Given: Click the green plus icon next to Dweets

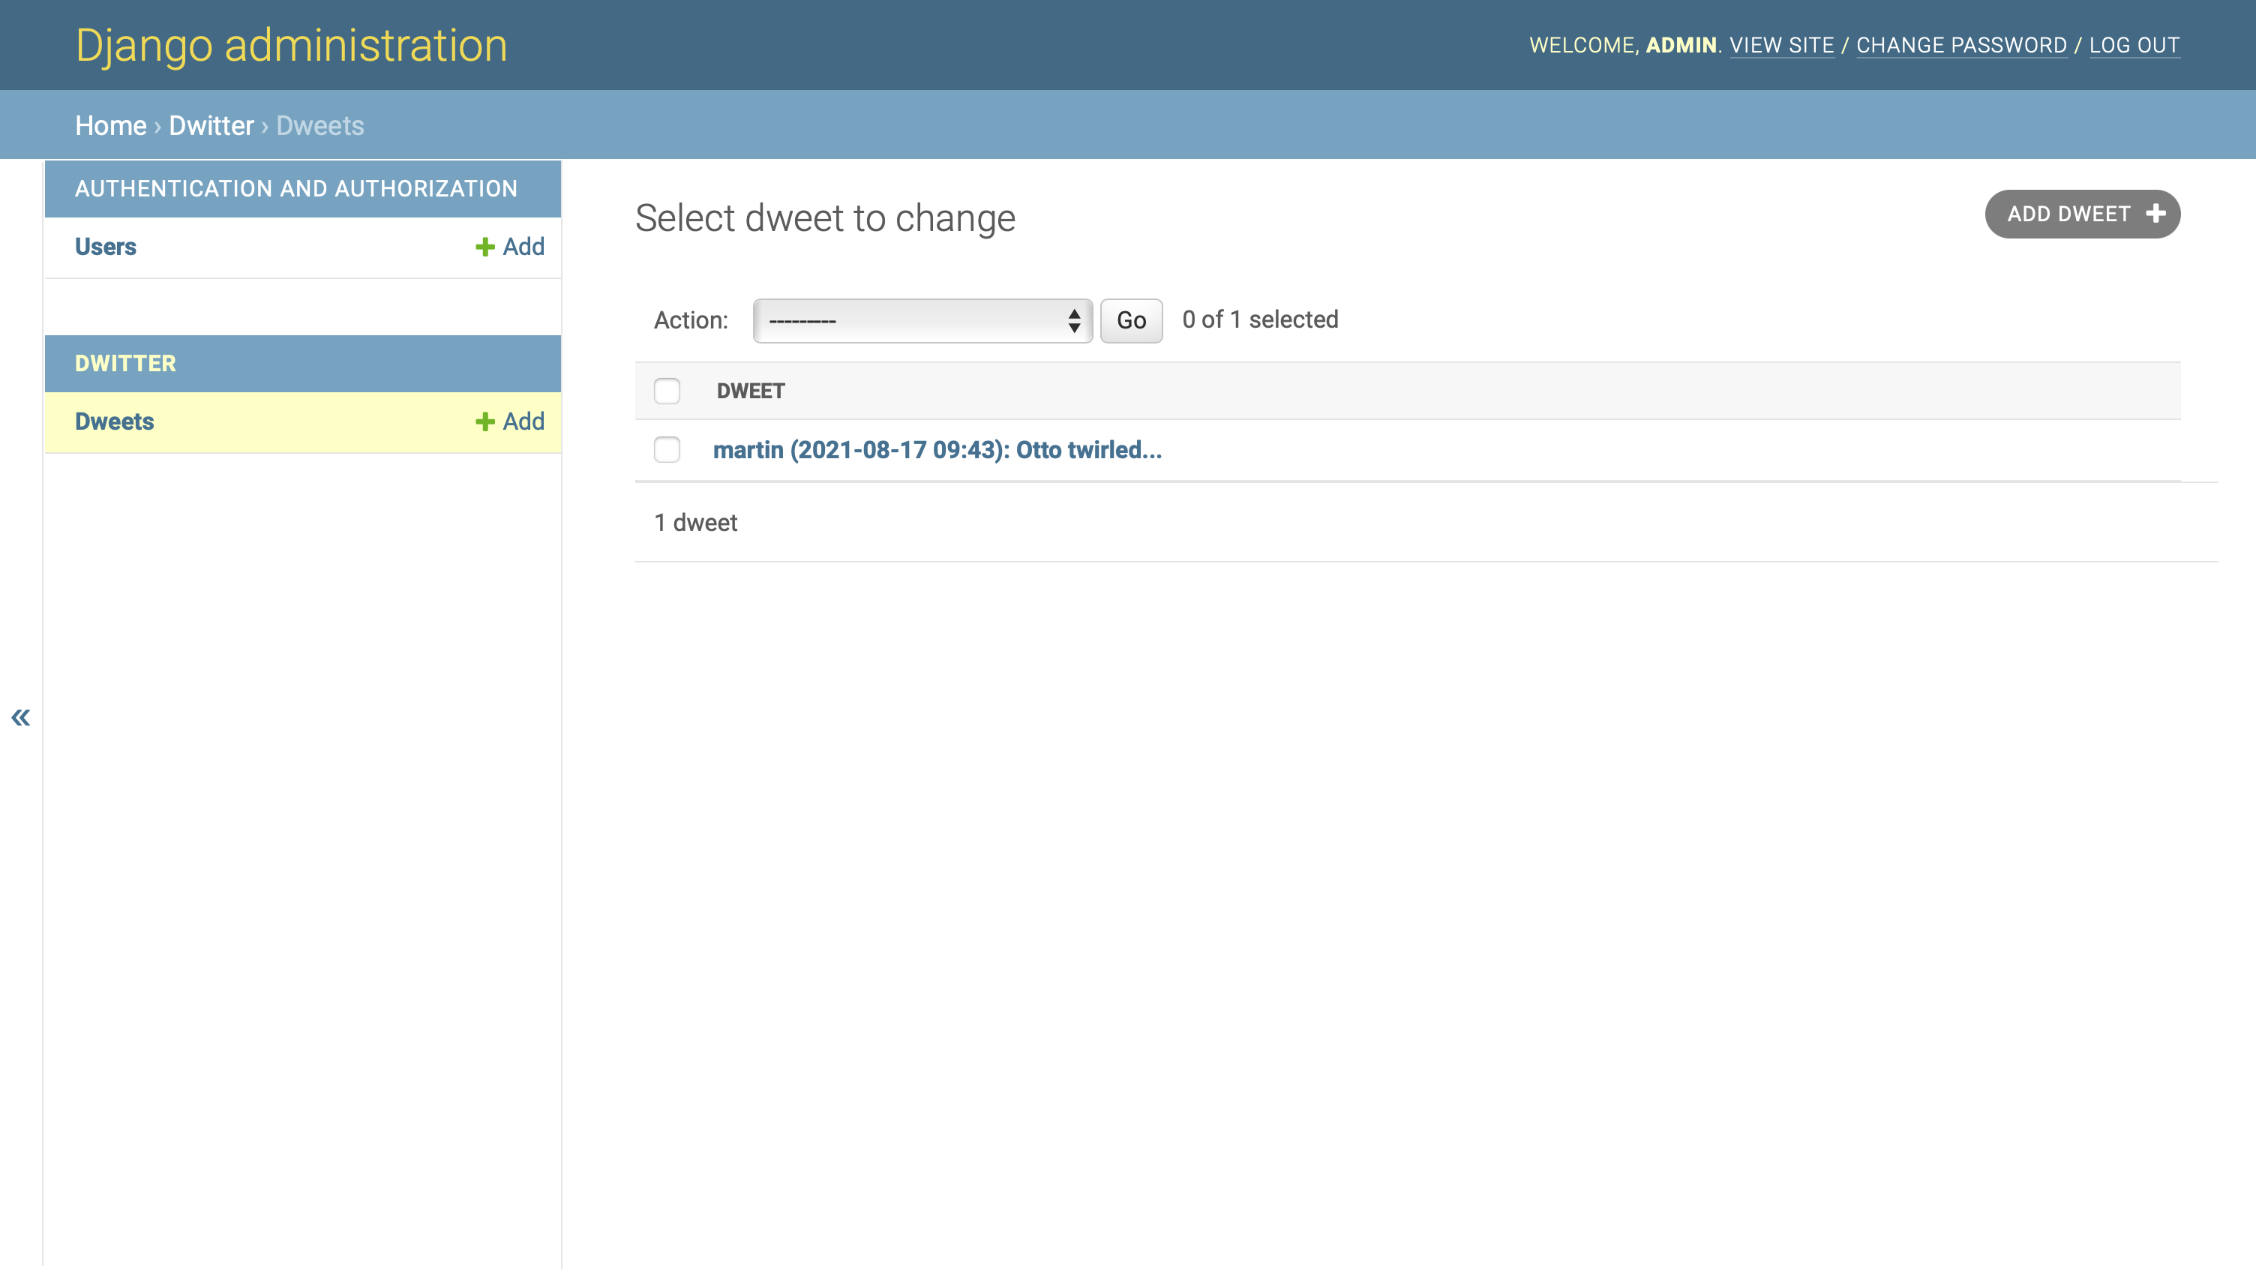Looking at the screenshot, I should [482, 421].
